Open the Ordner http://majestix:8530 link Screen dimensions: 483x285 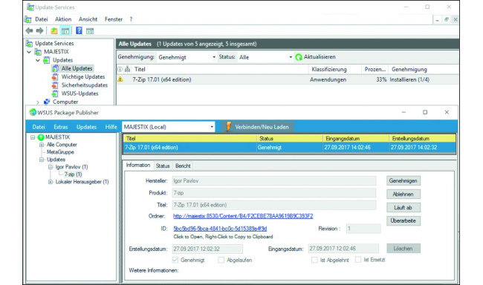coord(243,216)
